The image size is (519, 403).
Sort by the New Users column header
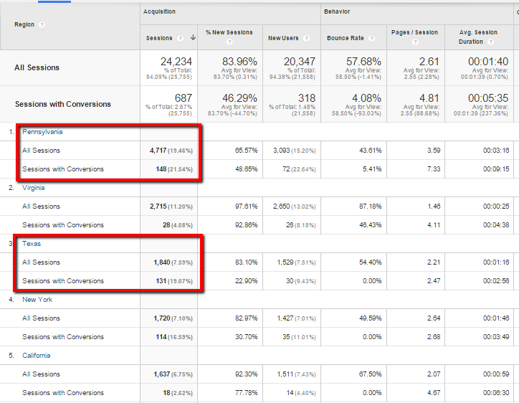point(284,38)
